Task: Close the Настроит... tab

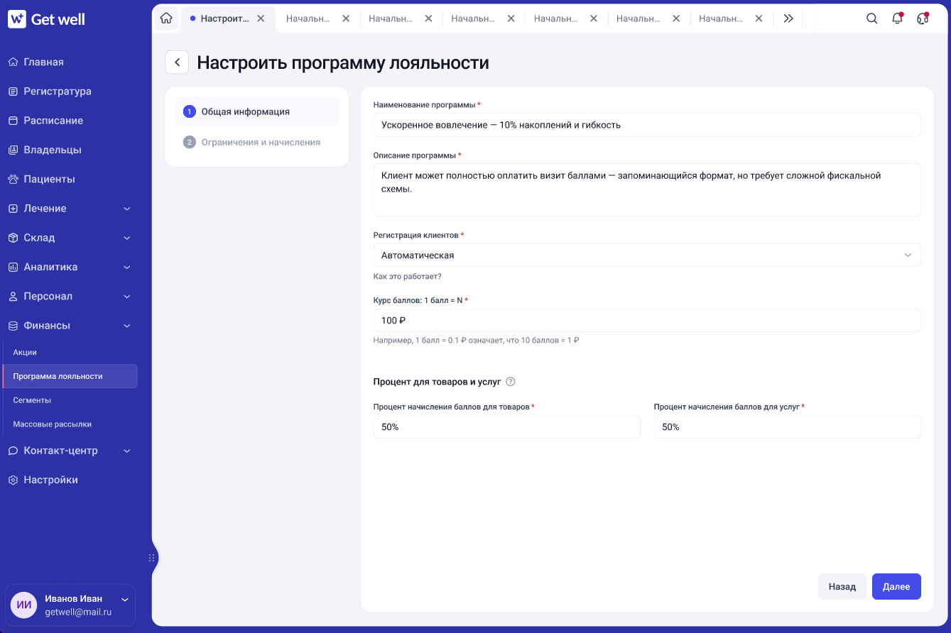Action: tap(261, 18)
